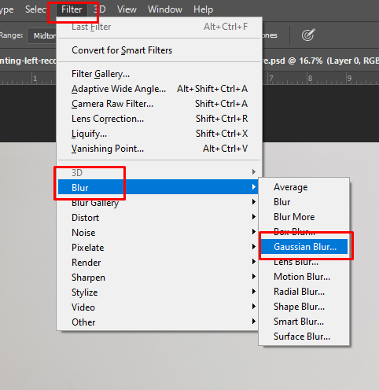Choose Lens Blur filter
The width and height of the screenshot is (379, 390).
304,262
